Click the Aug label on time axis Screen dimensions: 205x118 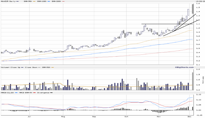(63, 117)
